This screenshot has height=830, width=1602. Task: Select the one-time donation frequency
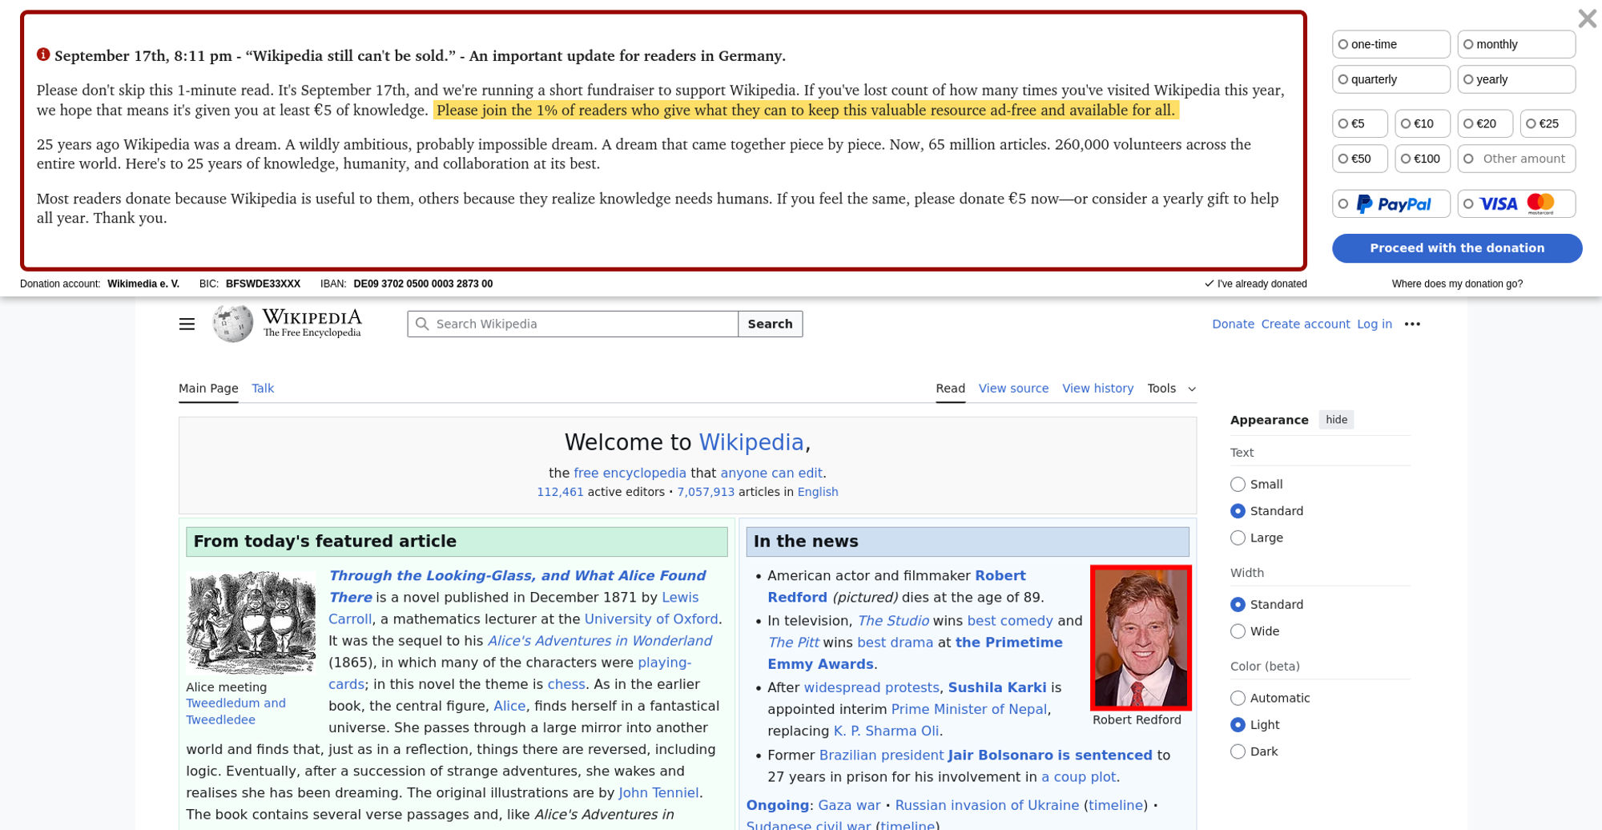[1391, 44]
